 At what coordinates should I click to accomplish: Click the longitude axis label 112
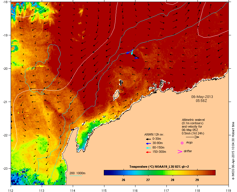click(x=11, y=191)
